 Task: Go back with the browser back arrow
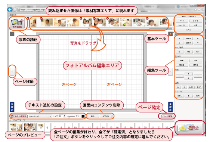(10, 9)
